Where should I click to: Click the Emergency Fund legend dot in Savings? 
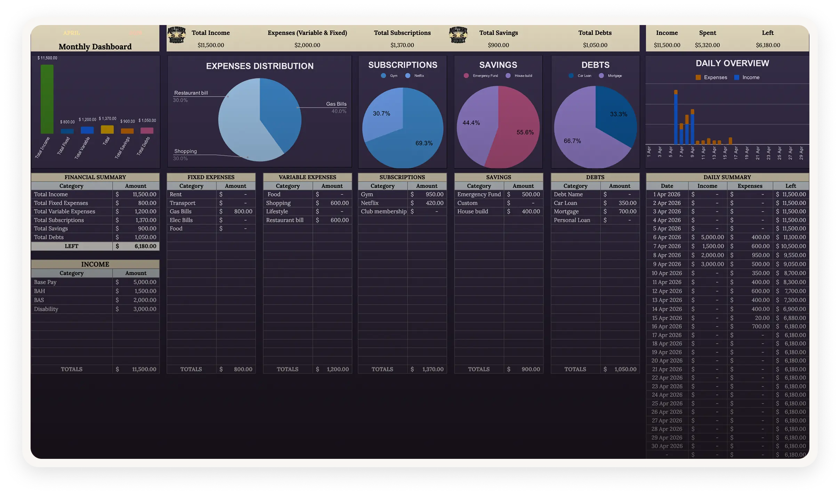466,75
